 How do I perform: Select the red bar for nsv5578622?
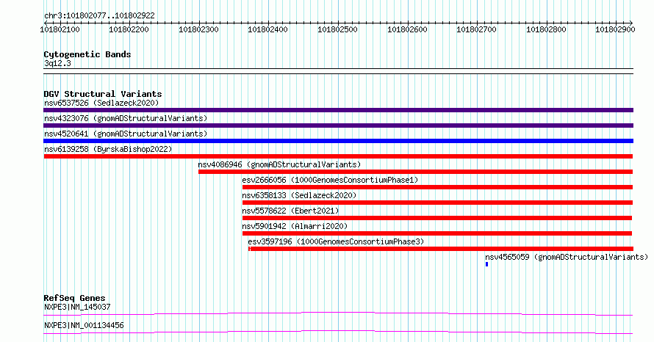pos(437,218)
